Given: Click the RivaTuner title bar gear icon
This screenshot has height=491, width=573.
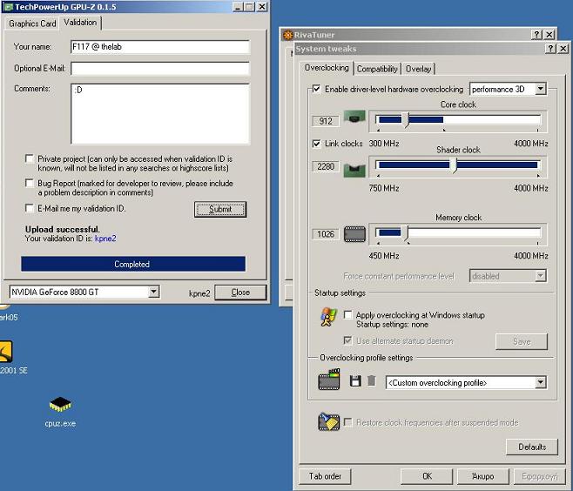Looking at the screenshot, I should pos(288,35).
